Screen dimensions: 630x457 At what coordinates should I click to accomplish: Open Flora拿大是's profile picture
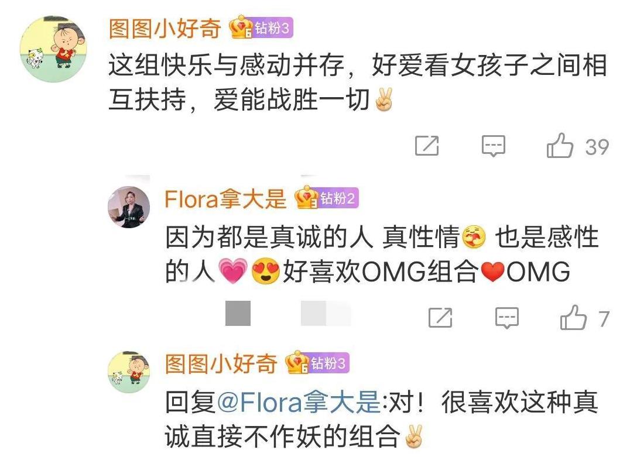[129, 207]
